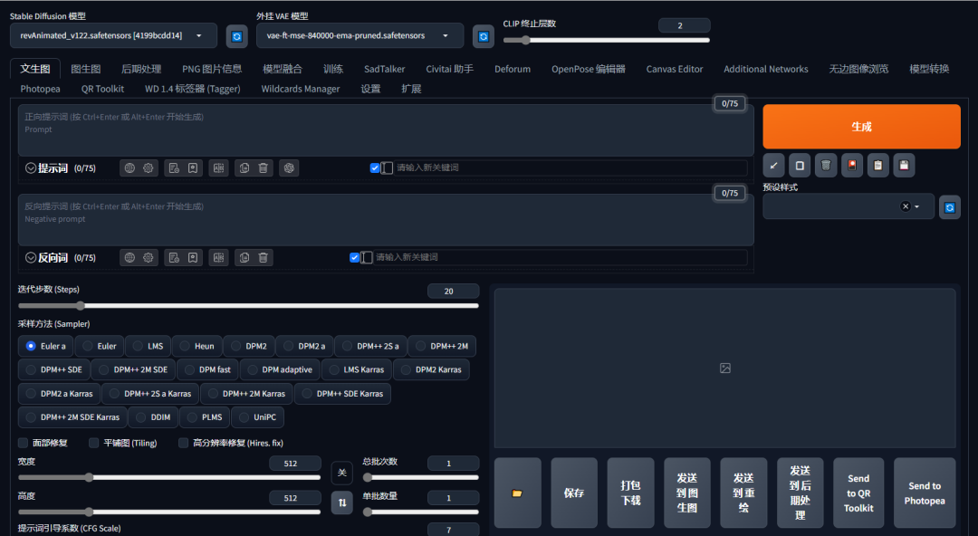Screen dimensions: 978x536
Task: Enable the 面部修复 checkbox
Action: pos(24,443)
